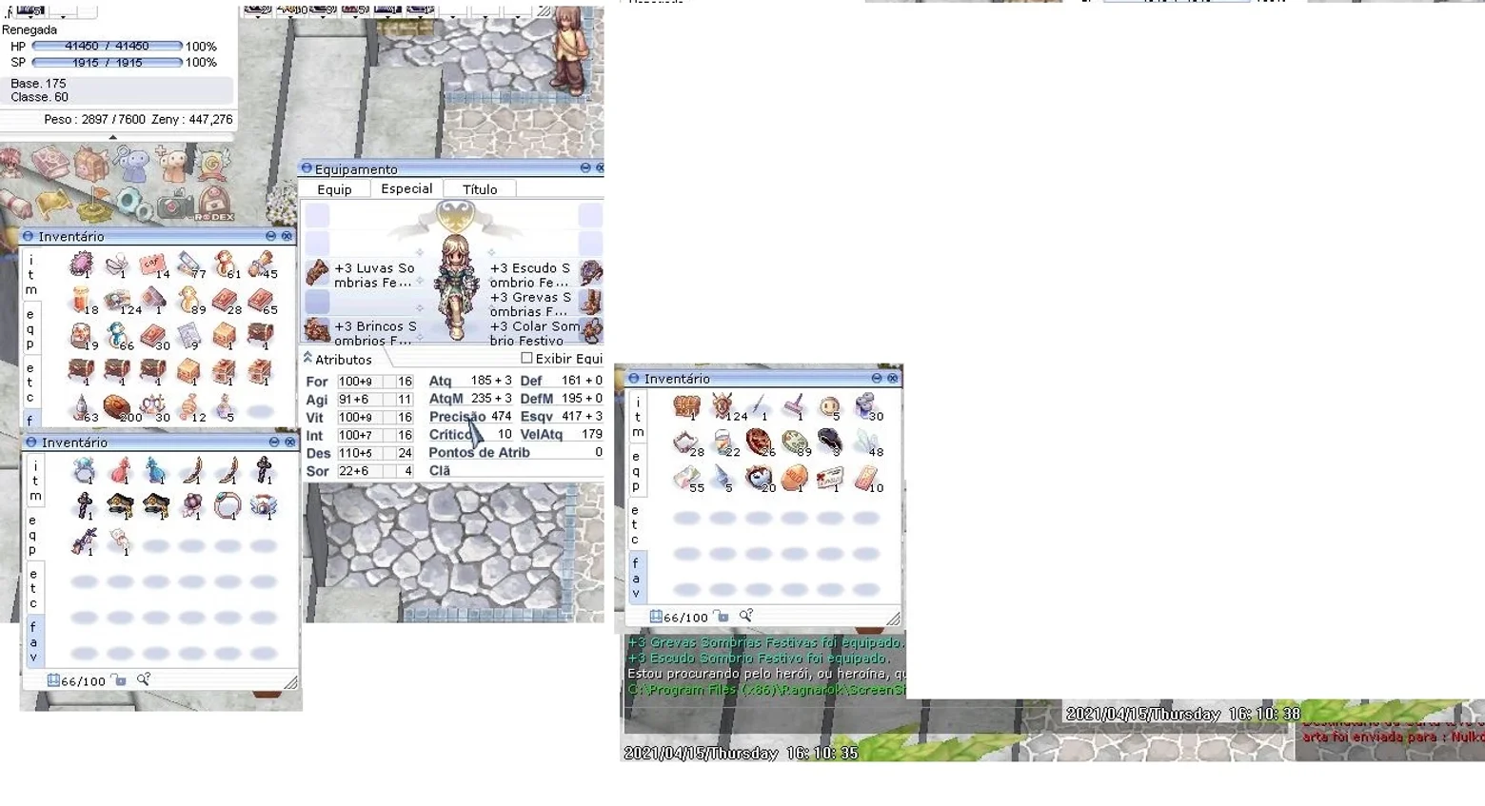The height and width of the screenshot is (806, 1485).
Task: Click the flag-on-hill menu icon
Action: tap(93, 205)
